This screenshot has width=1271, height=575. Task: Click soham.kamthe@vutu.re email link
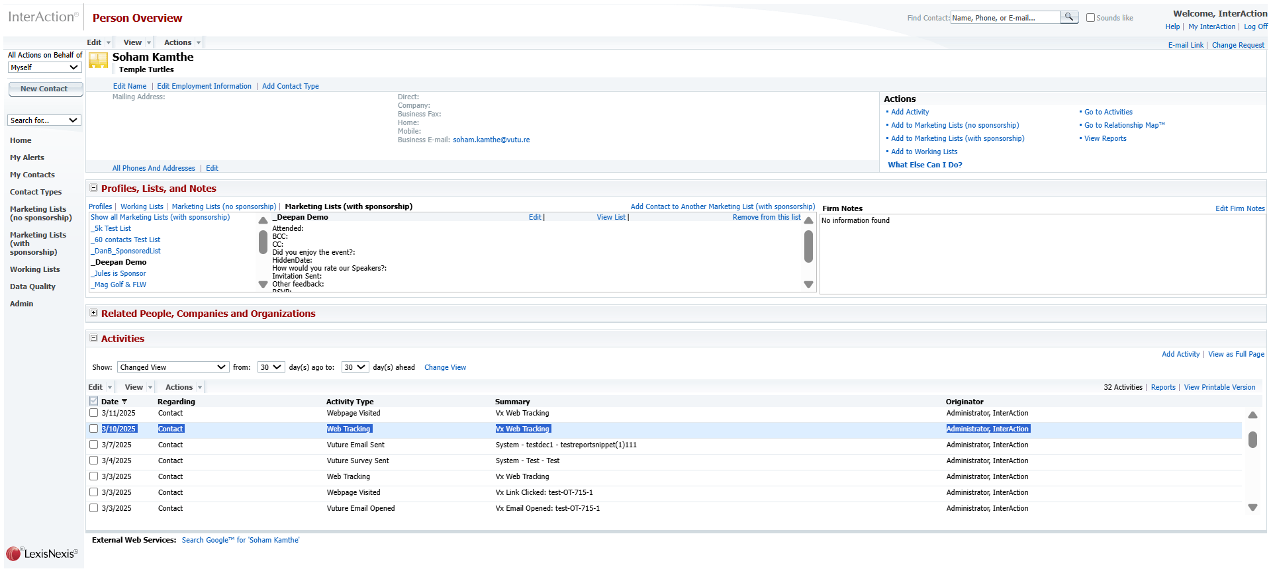click(491, 140)
